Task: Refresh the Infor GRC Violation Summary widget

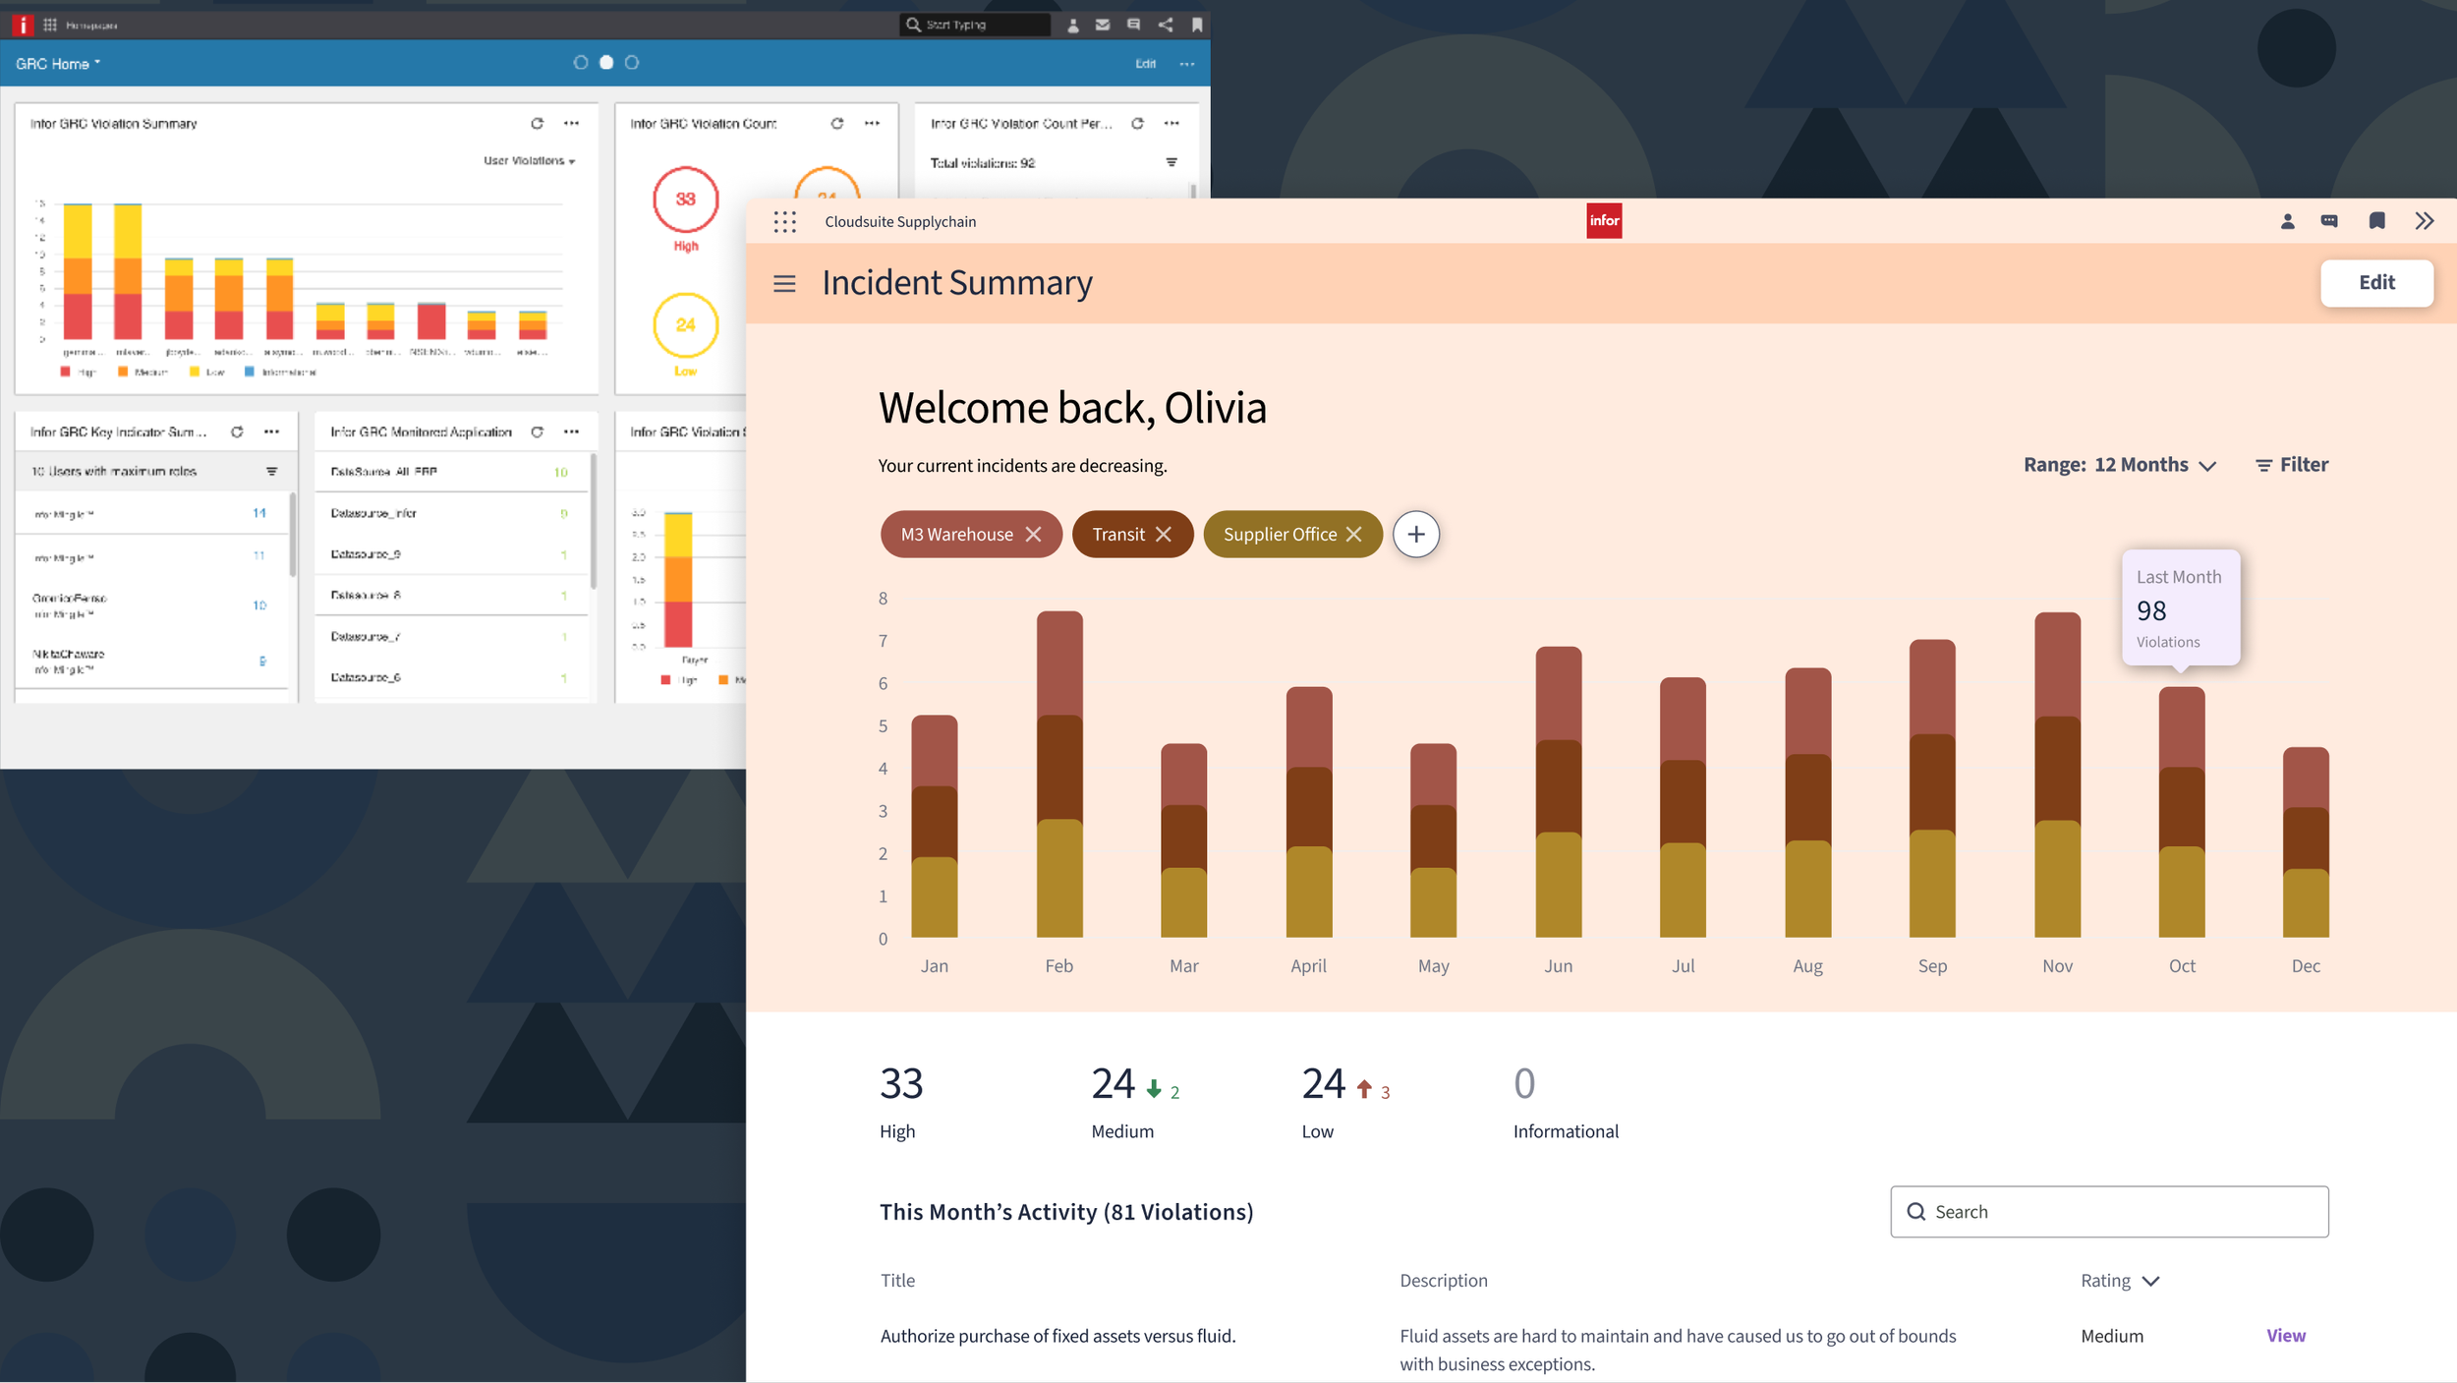Action: (537, 123)
